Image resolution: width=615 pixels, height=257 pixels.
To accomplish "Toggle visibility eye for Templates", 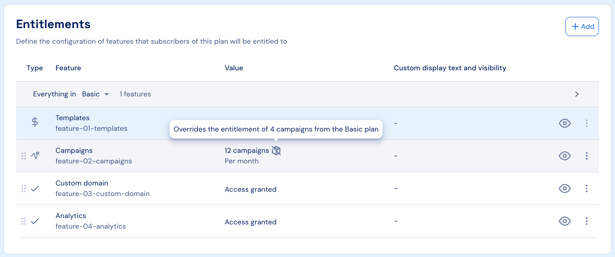I will click(x=565, y=123).
